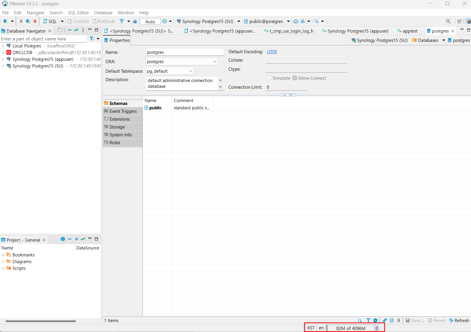471x332 pixels.
Task: Open the navigator filter settings icon
Action: click(x=92, y=39)
